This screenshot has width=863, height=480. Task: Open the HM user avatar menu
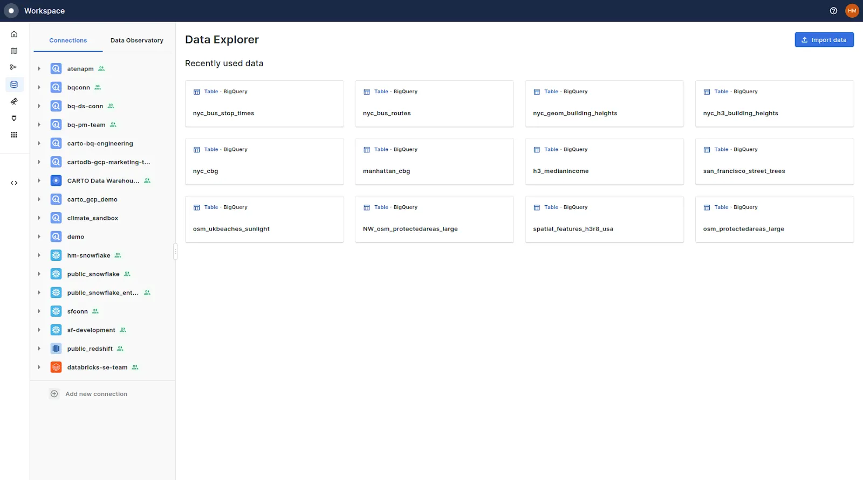[x=852, y=11]
